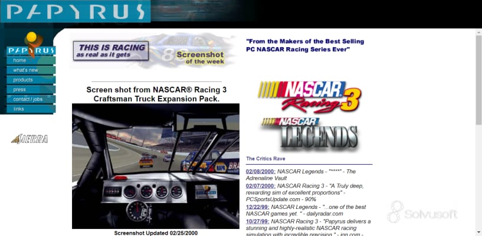Open contact / jobs page
Viewport: 482px width, 236px height.
click(28, 99)
